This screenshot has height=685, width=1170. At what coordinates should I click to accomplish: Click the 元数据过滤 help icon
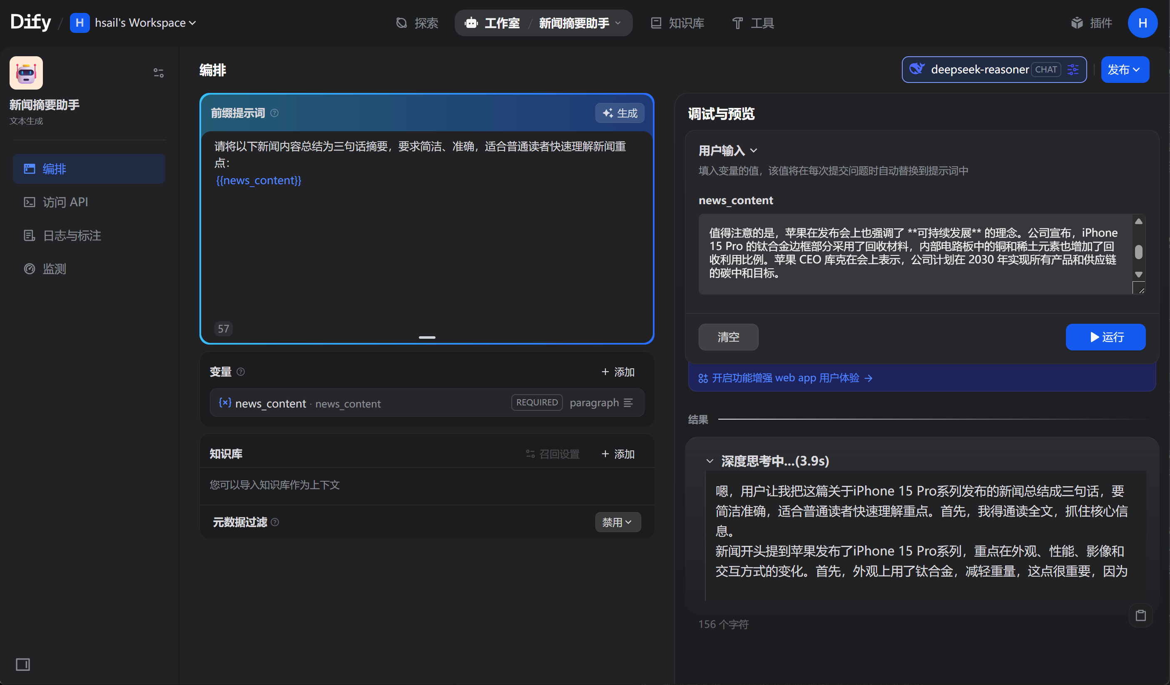point(275,522)
